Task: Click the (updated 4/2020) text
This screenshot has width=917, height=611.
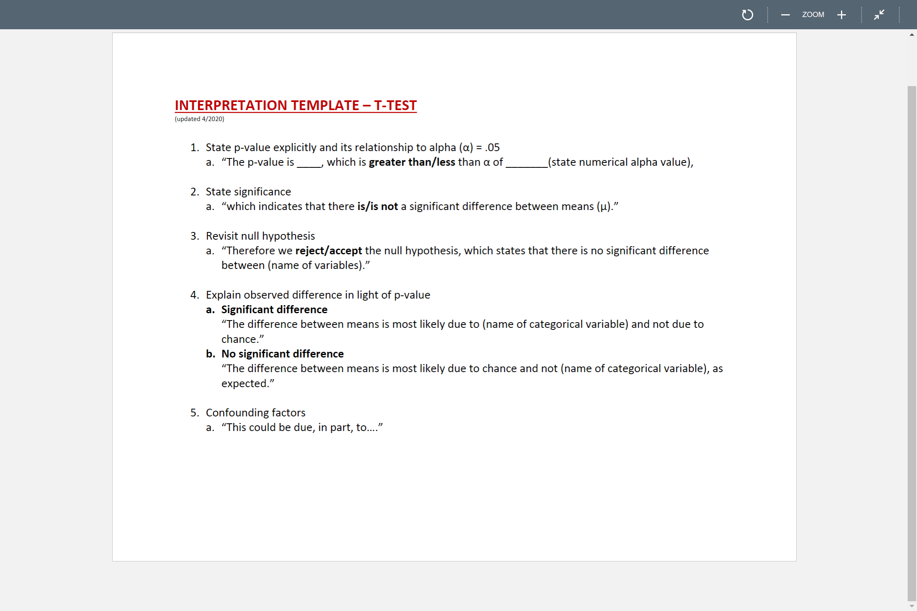Action: point(199,119)
